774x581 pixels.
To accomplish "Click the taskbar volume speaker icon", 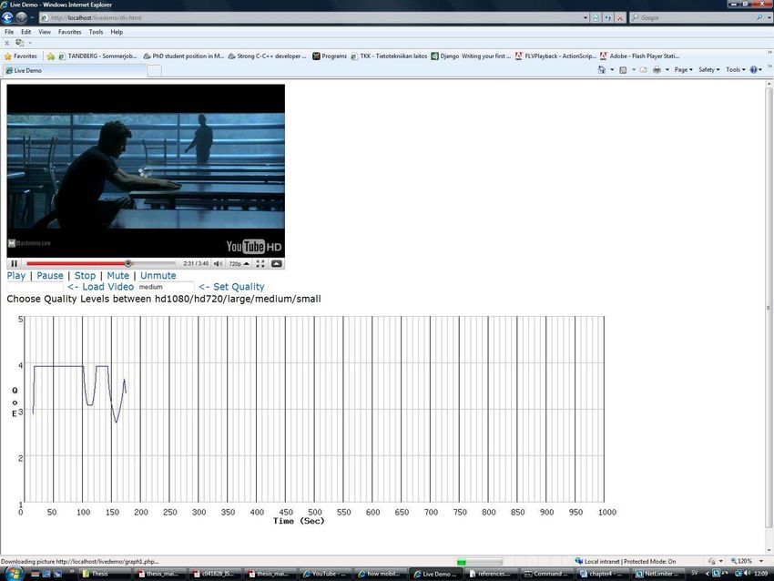I will pyautogui.click(x=747, y=574).
